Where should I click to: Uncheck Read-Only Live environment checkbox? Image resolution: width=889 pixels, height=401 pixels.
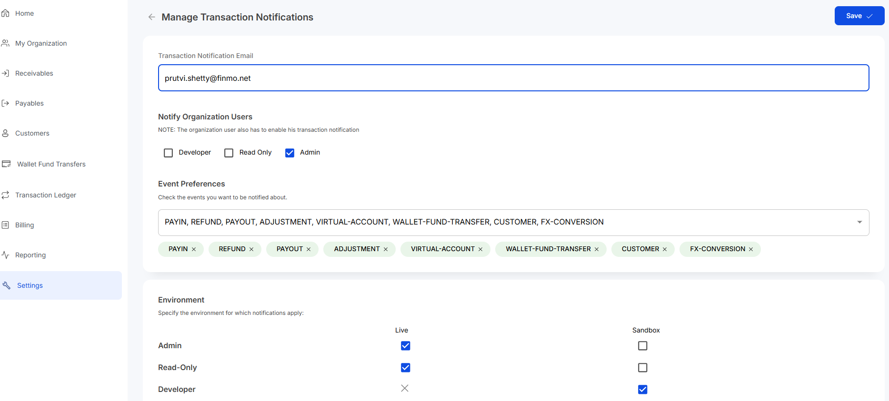[406, 368]
